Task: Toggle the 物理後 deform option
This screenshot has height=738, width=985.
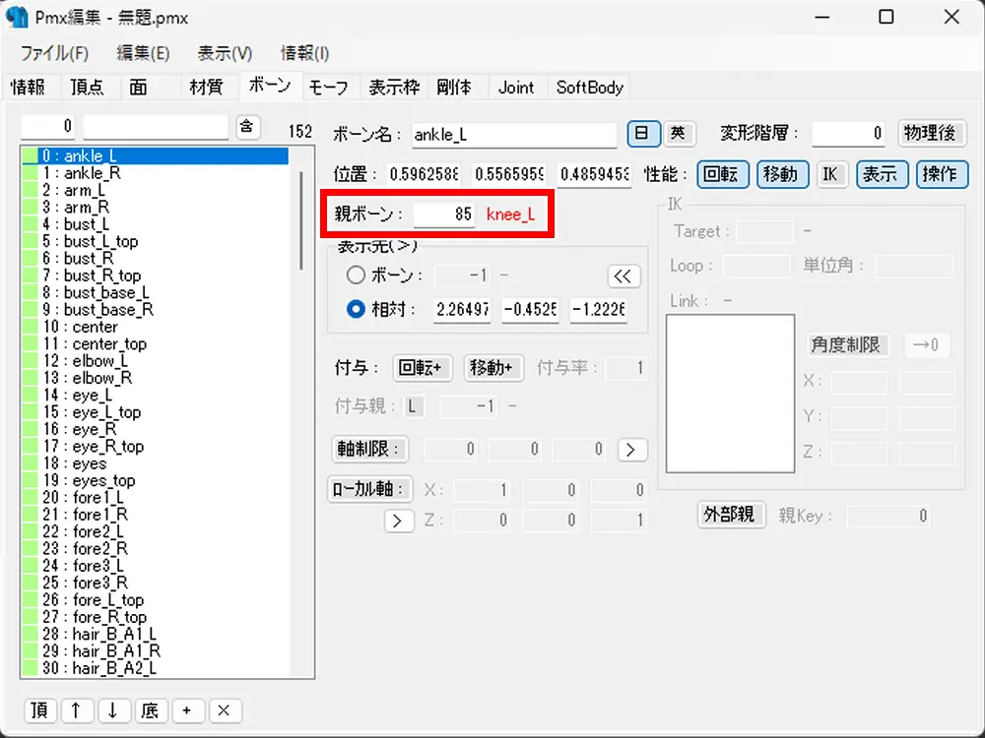Action: pos(933,133)
